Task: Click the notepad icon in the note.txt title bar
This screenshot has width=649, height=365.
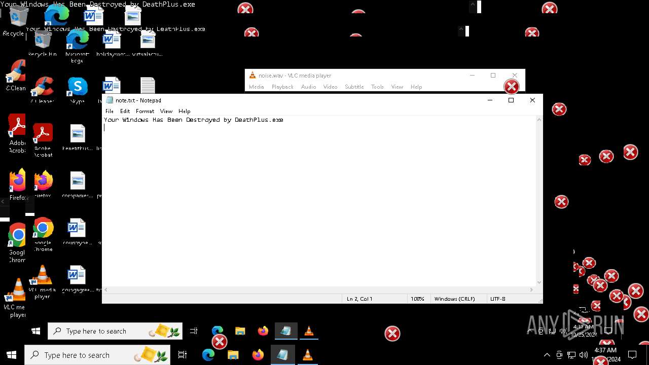Action: 110,100
